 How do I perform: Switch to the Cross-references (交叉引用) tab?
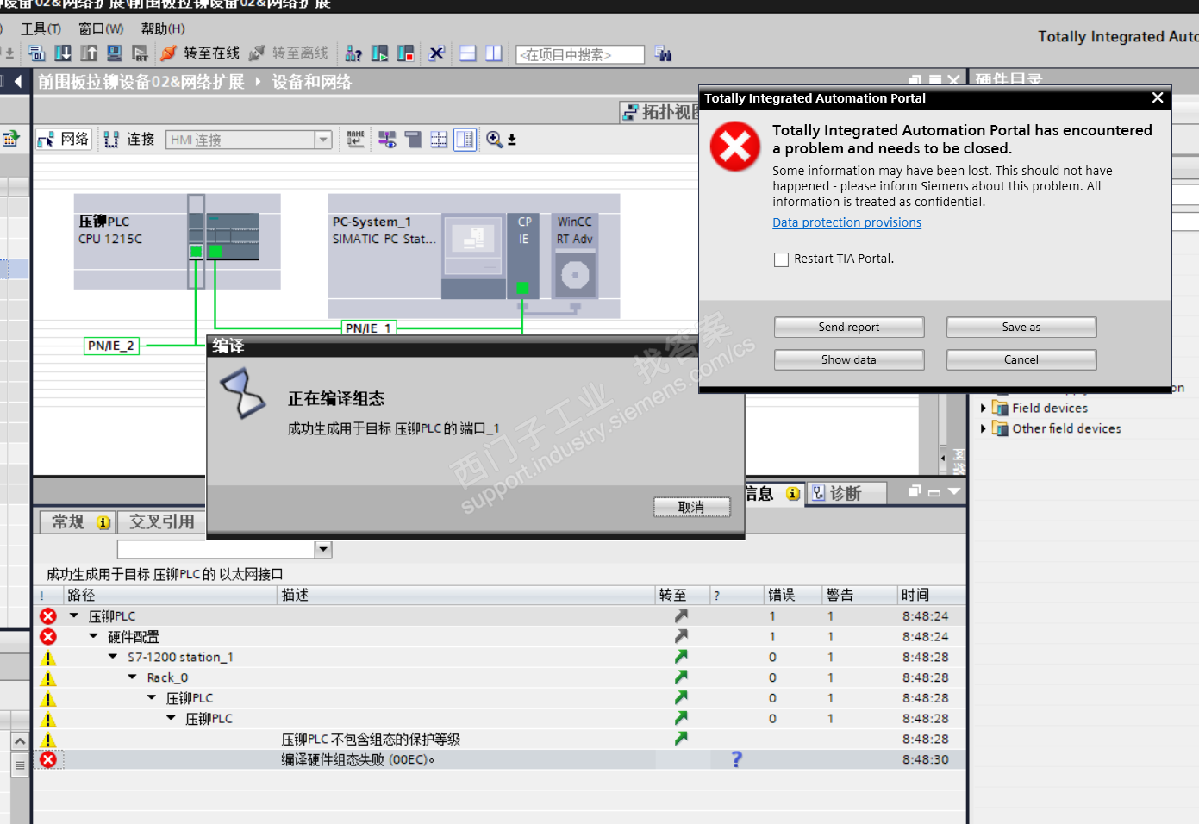(161, 521)
